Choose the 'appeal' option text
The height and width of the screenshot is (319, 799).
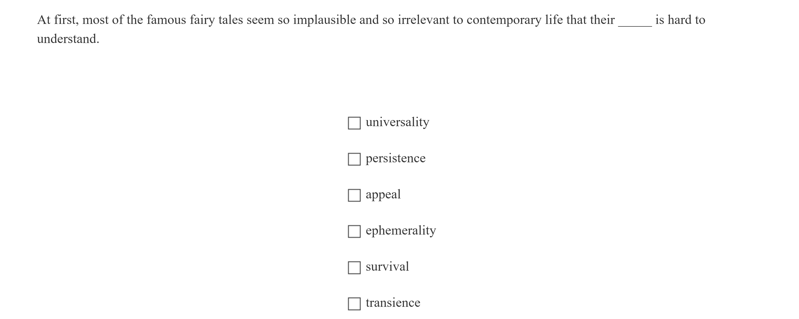pyautogui.click(x=383, y=195)
